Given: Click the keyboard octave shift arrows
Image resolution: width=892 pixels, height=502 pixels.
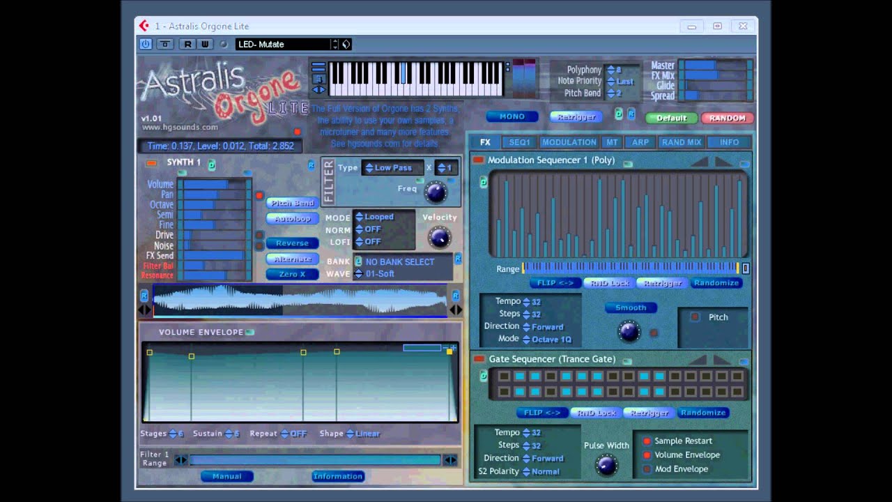Looking at the screenshot, I should [318, 90].
